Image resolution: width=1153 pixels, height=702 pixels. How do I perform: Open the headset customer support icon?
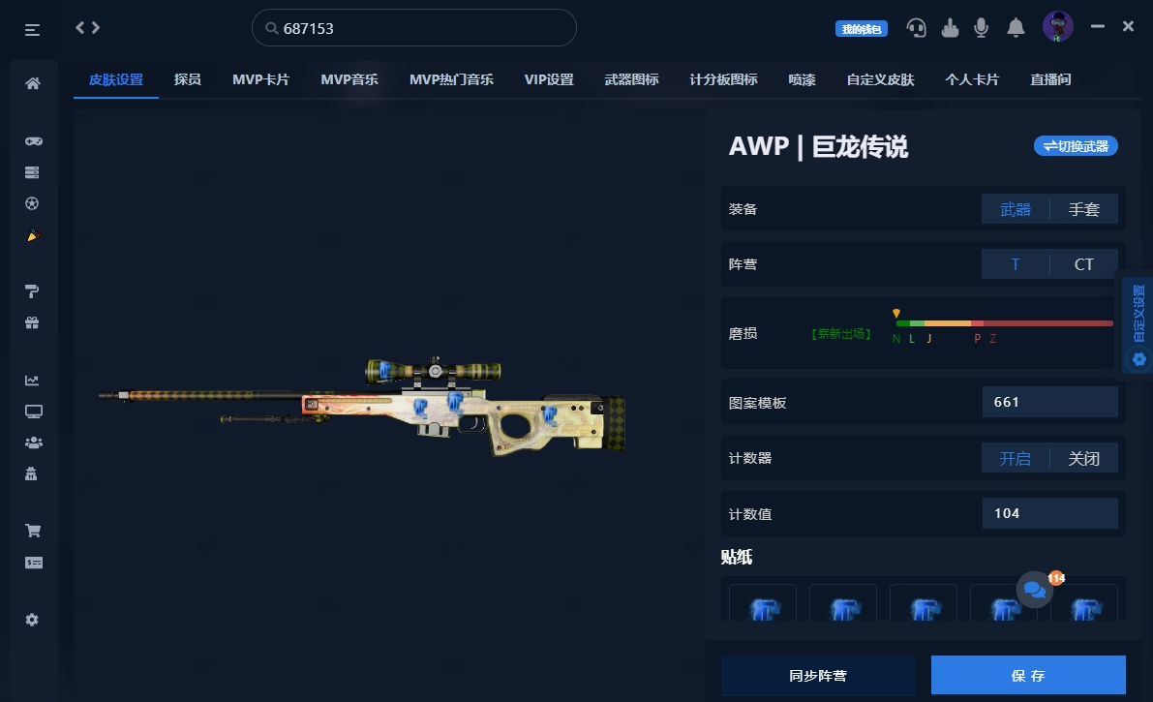[x=916, y=28]
